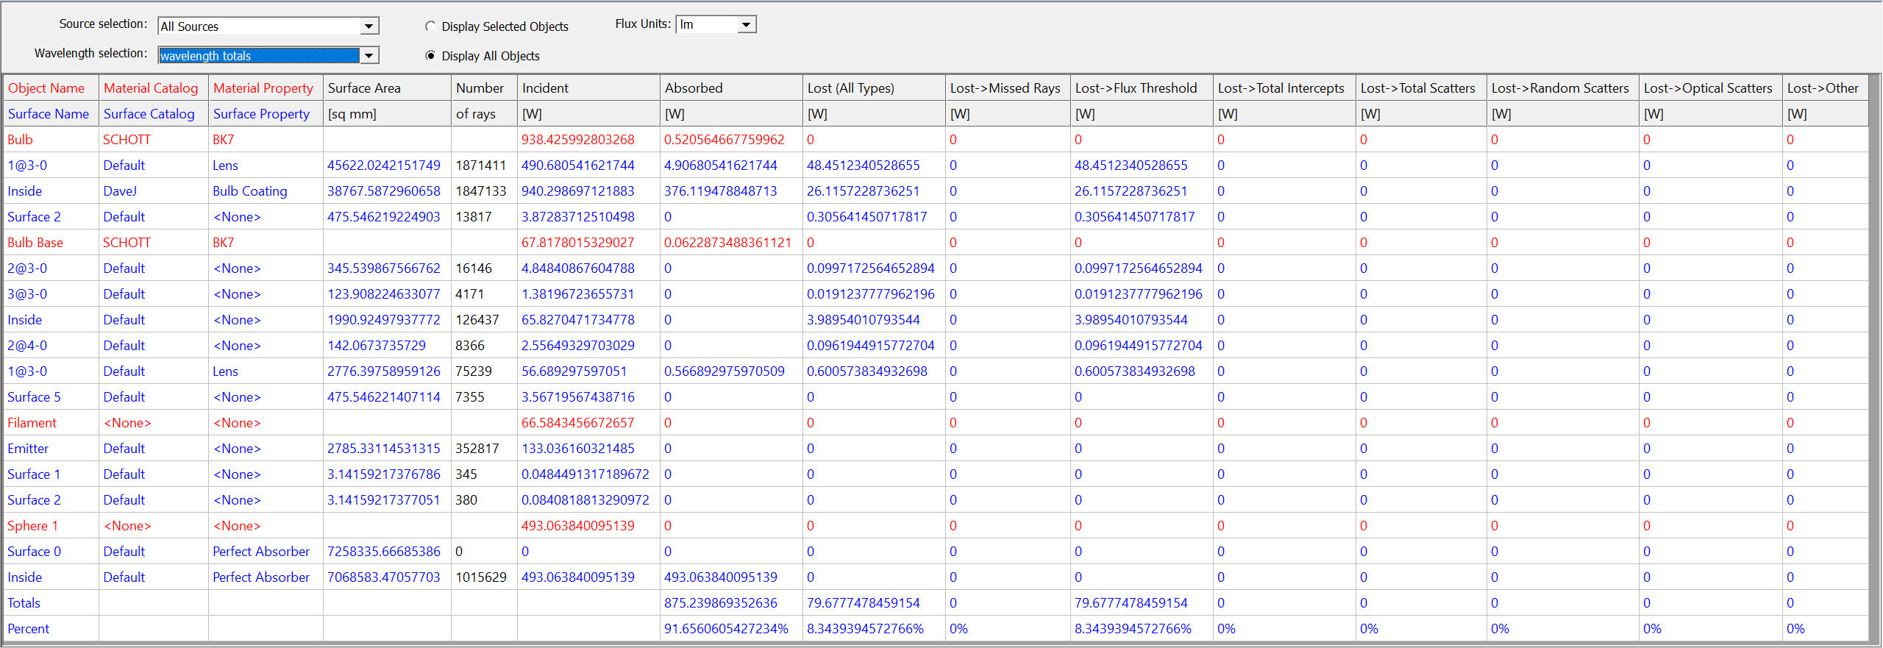Image resolution: width=1883 pixels, height=648 pixels.
Task: Open the Flux Units dropdown
Action: coord(716,25)
